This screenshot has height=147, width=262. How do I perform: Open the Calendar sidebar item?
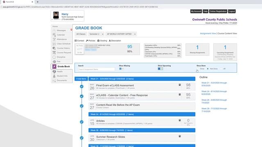pos(61,35)
